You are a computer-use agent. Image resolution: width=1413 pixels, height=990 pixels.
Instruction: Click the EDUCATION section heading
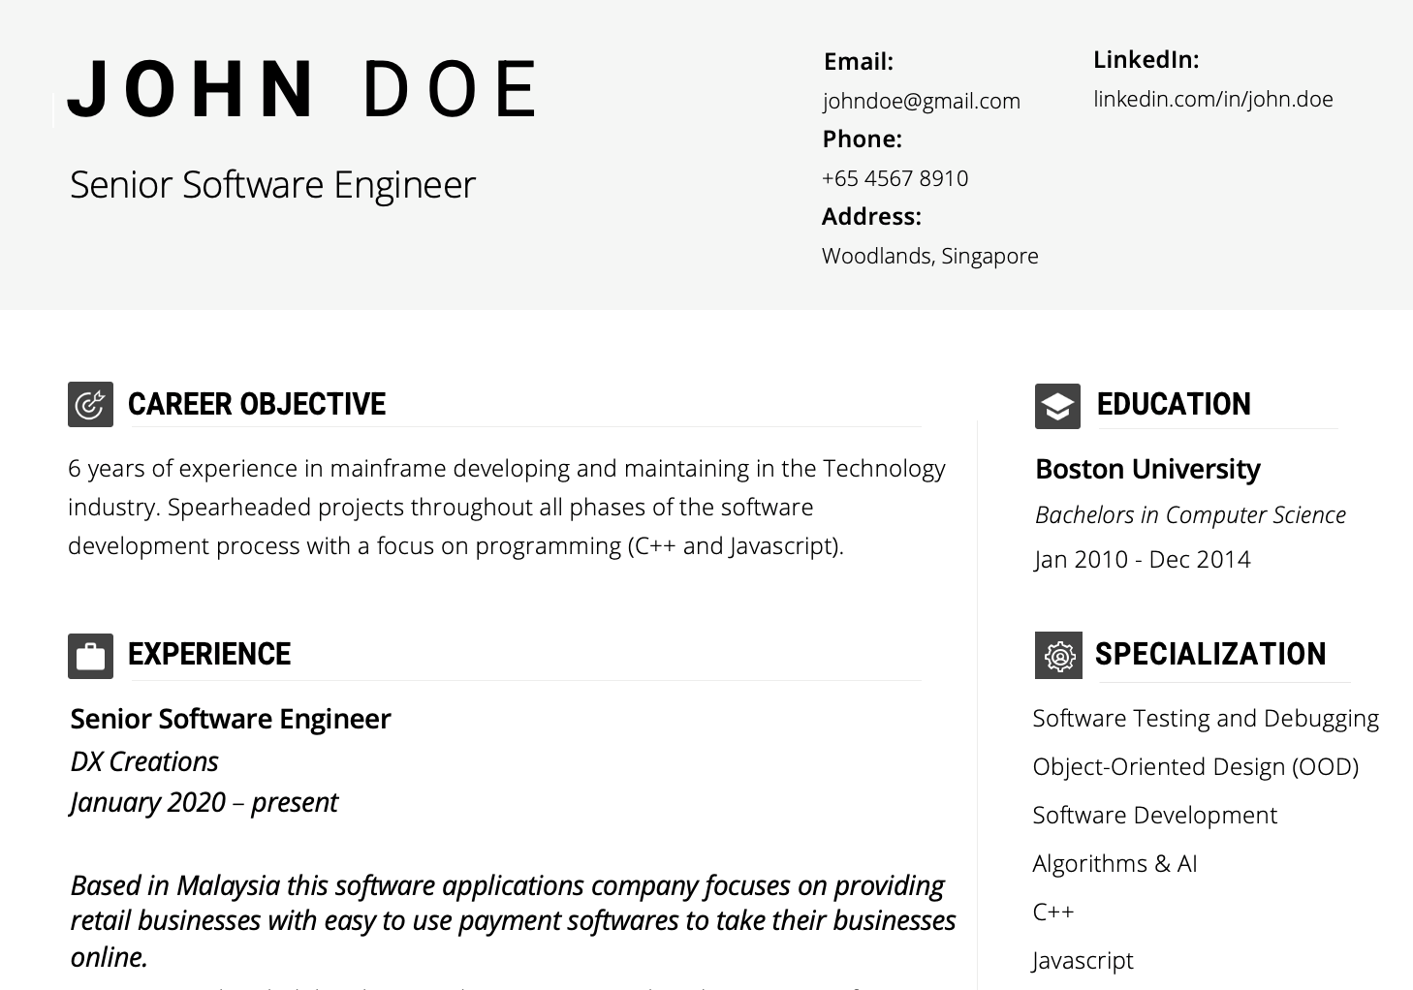[1174, 404]
